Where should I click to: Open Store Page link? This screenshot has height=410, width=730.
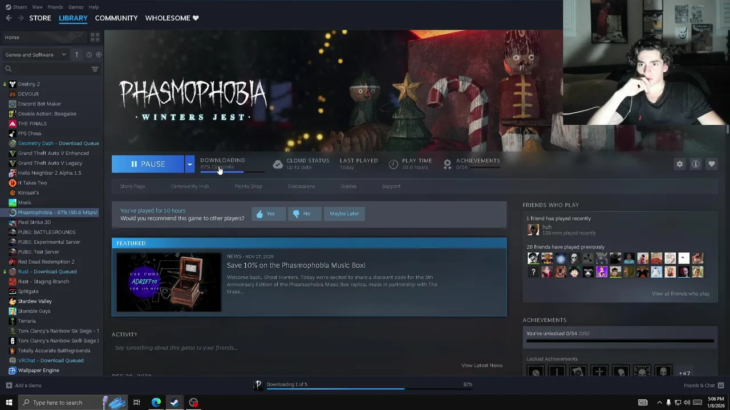[132, 186]
